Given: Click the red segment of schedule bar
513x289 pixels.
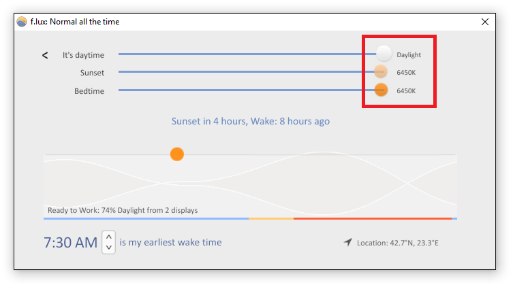Looking at the screenshot, I should [373, 218].
